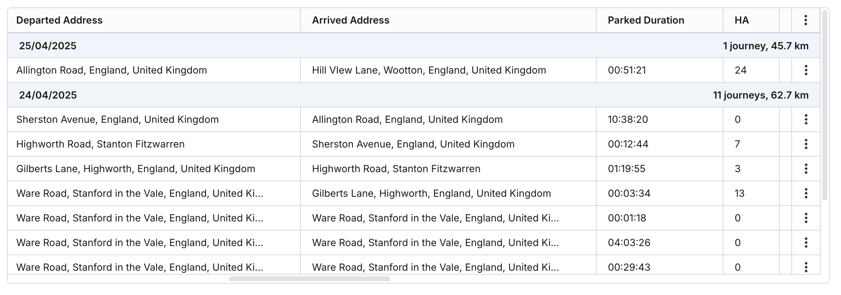This screenshot has width=841, height=295.
Task: Open row menu for Hill View Lane journey
Action: tap(805, 70)
